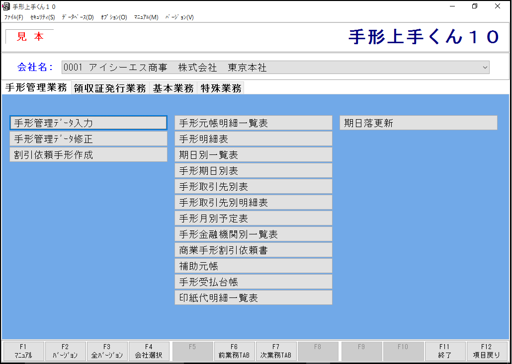Click the red 見本 sample label
The width and height of the screenshot is (512, 364).
pos(30,37)
